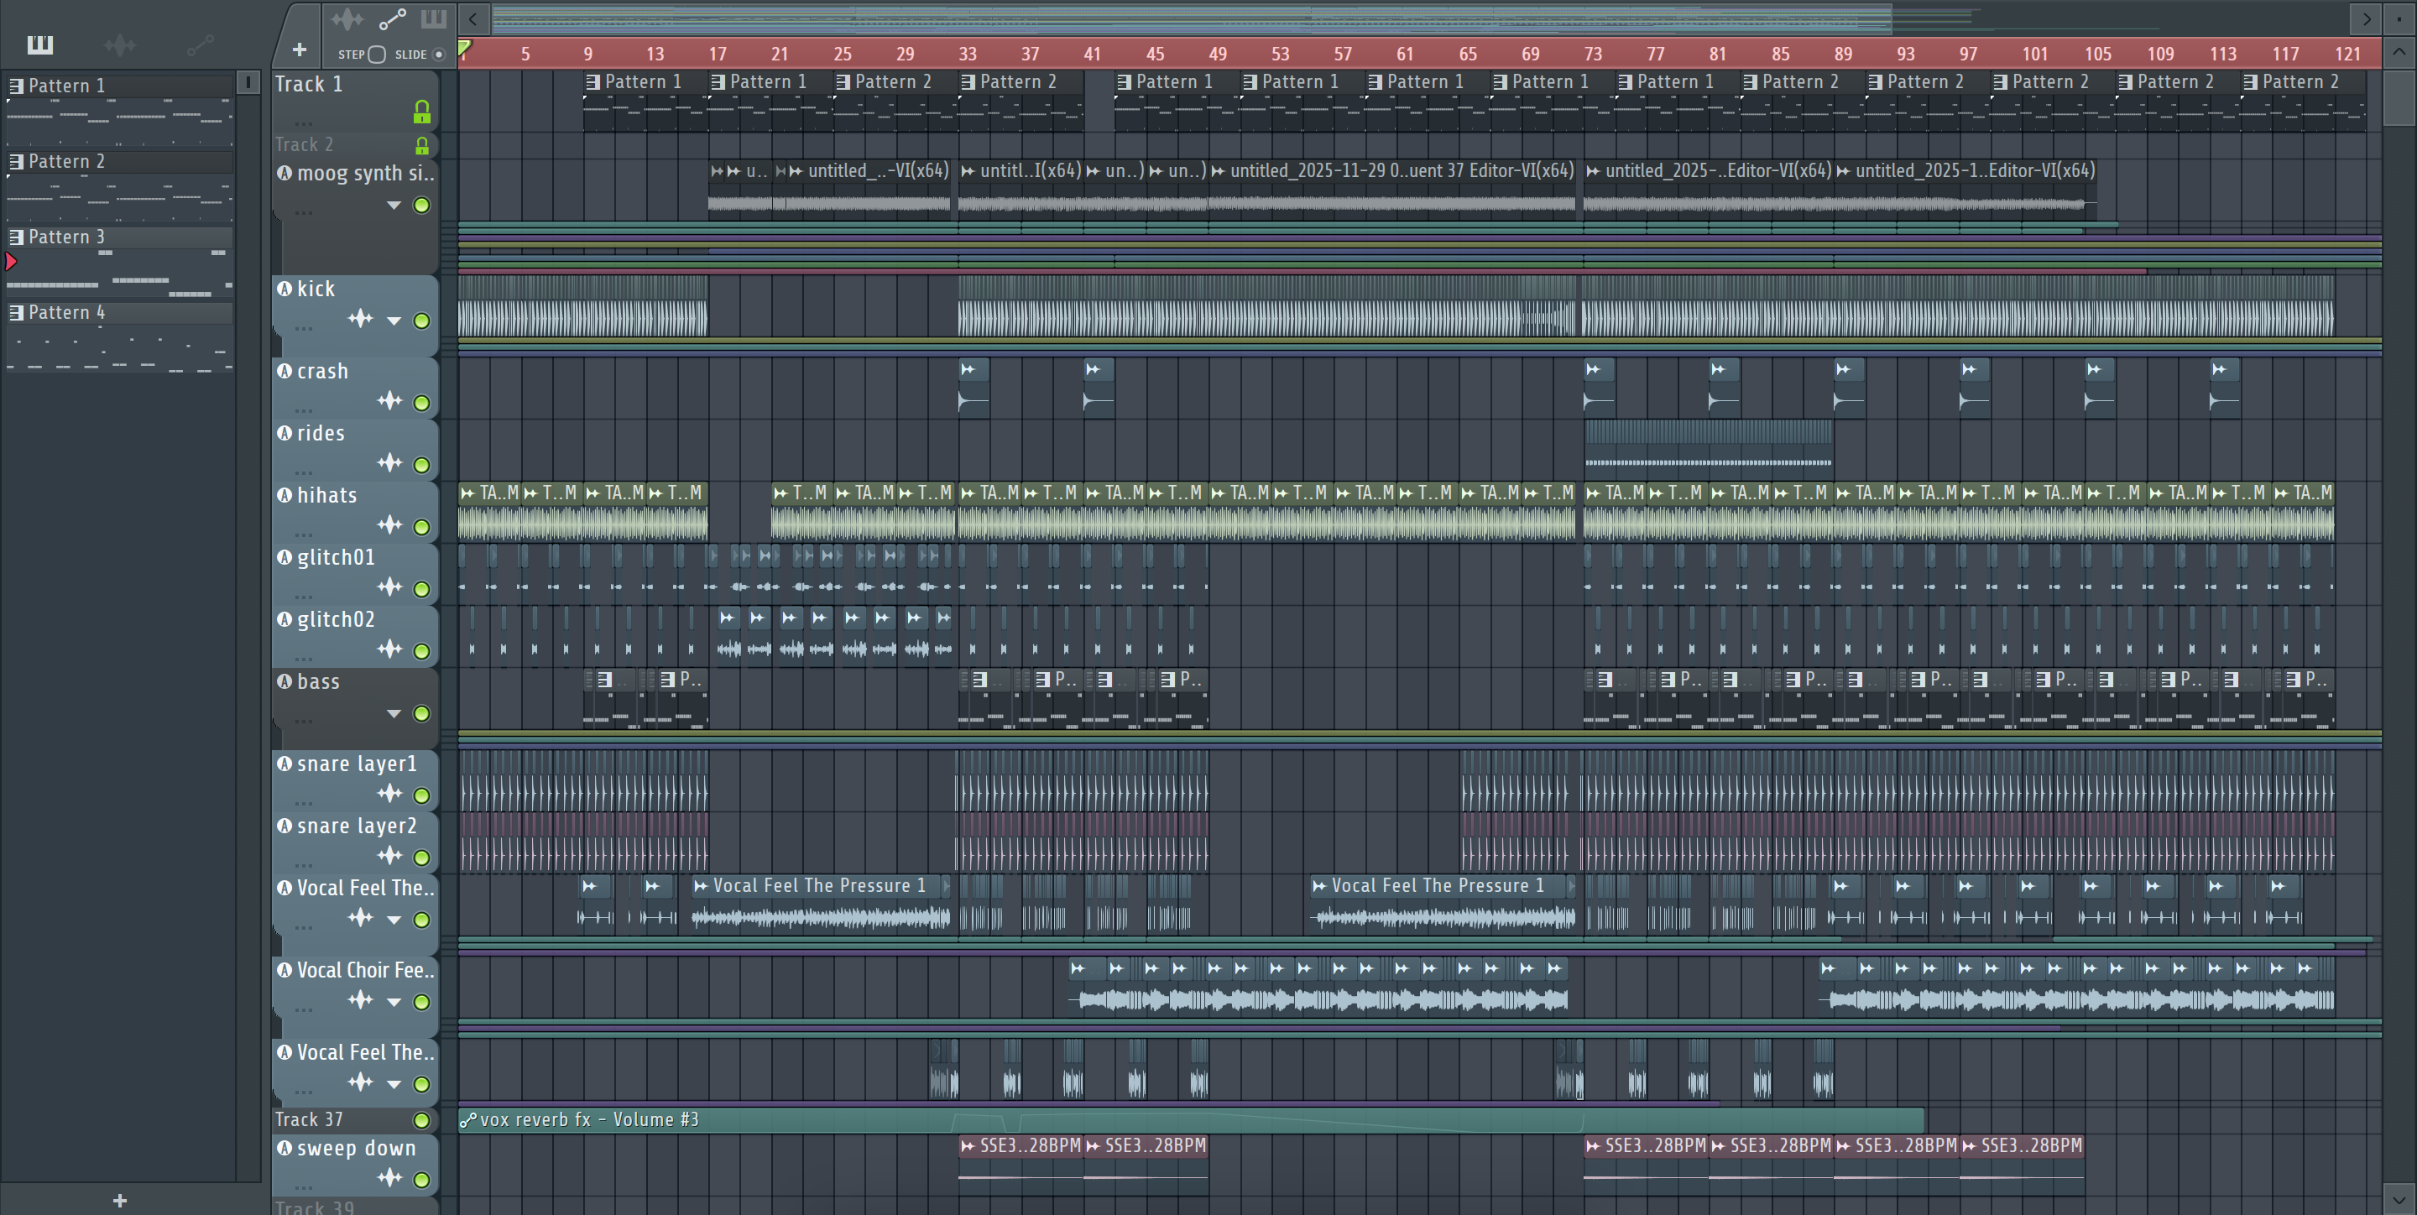The height and width of the screenshot is (1215, 2417).
Task: Click the bar 73 marker on timeline
Action: click(x=1593, y=55)
